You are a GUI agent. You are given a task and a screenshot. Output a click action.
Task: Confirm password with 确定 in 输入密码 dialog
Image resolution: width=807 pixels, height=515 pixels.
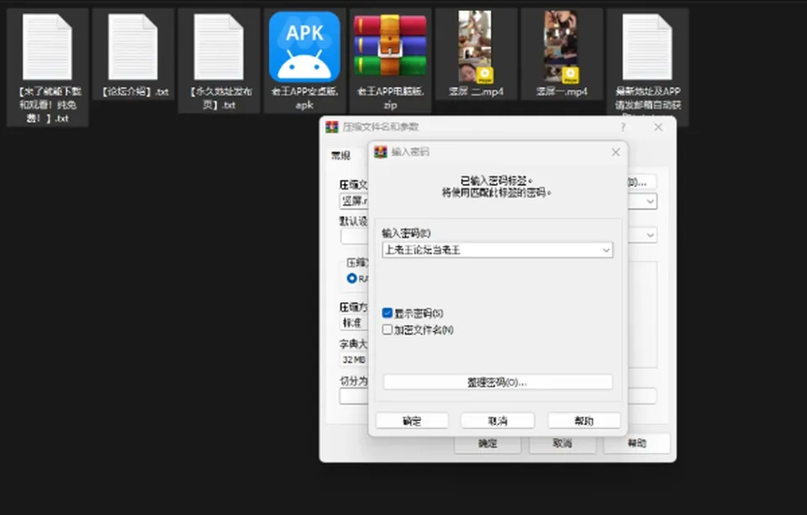click(412, 421)
